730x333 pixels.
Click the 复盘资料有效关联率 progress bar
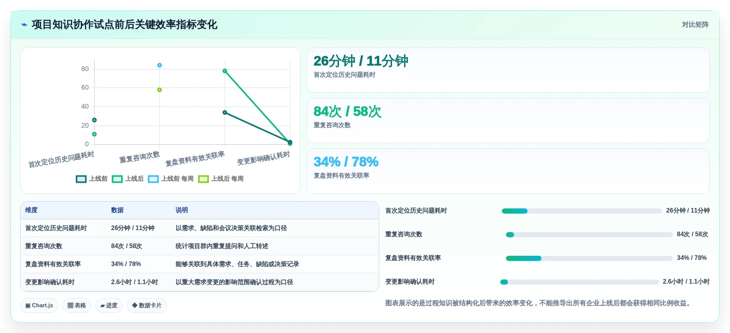coord(589,258)
